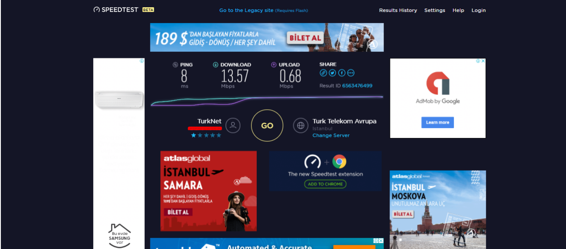This screenshot has width=566, height=249.
Task: Open ad info icon on the Samsung ad
Action: click(x=142, y=61)
